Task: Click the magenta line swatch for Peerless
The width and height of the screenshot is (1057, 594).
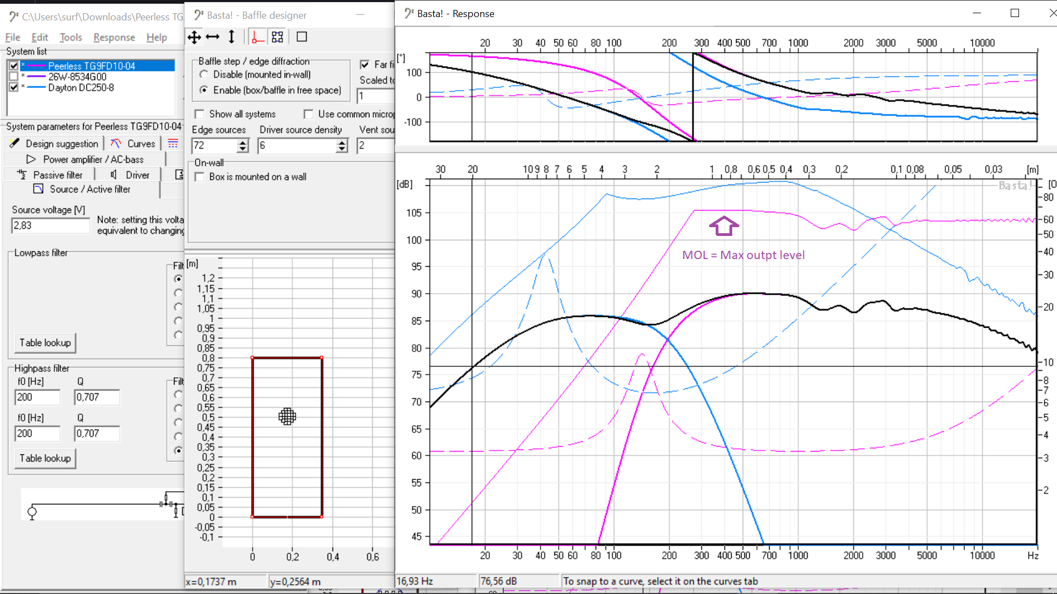Action: [36, 66]
